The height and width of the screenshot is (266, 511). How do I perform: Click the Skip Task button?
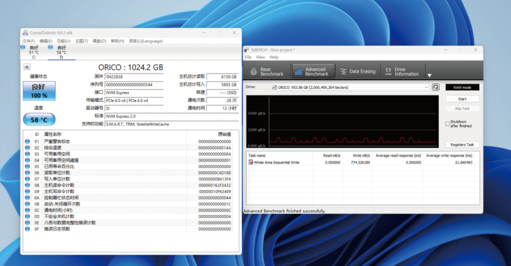pyautogui.click(x=462, y=108)
